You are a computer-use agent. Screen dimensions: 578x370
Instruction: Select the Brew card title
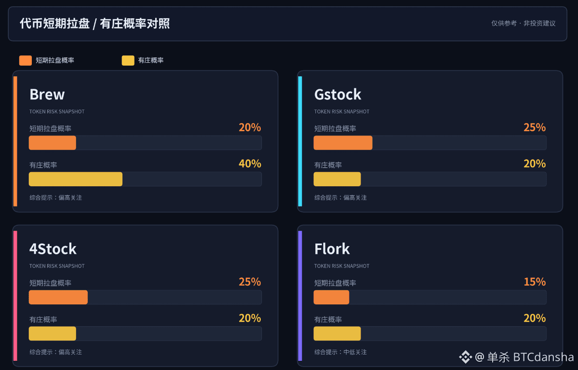click(x=47, y=95)
